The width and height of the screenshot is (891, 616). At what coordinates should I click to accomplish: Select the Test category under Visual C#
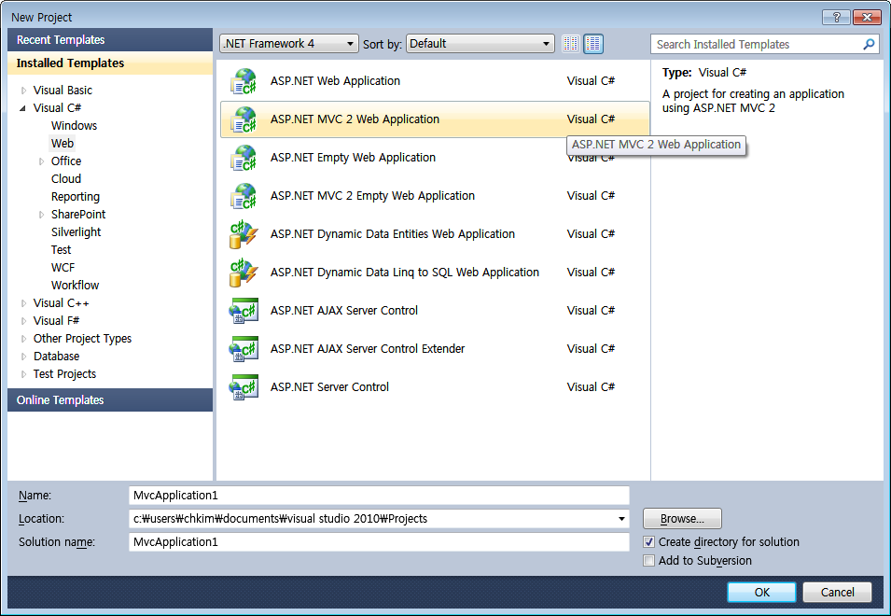pyautogui.click(x=61, y=250)
